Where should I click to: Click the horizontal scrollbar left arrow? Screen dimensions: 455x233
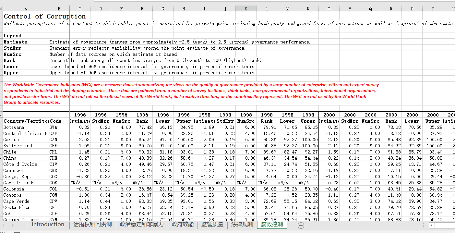pyautogui.click(x=432, y=225)
